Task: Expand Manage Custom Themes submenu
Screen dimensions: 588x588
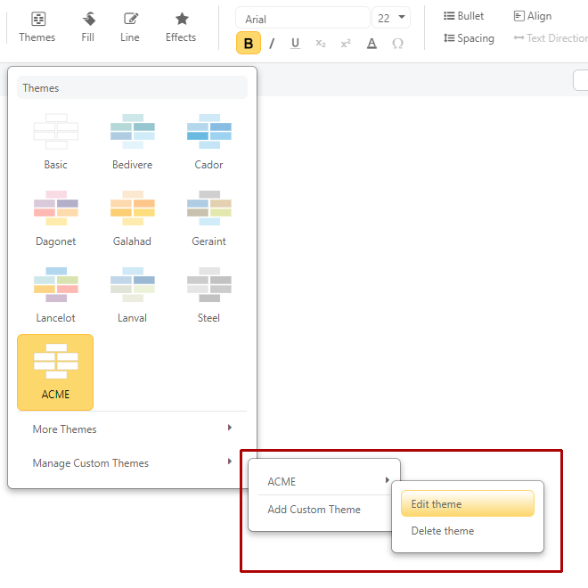Action: click(x=132, y=463)
